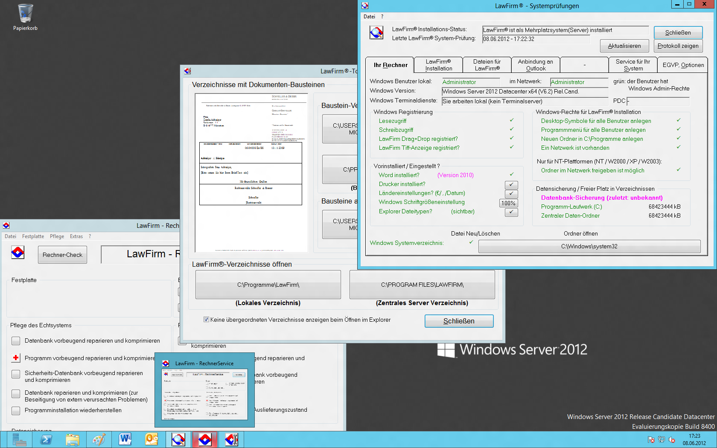Open Paint from the taskbar

pos(99,439)
